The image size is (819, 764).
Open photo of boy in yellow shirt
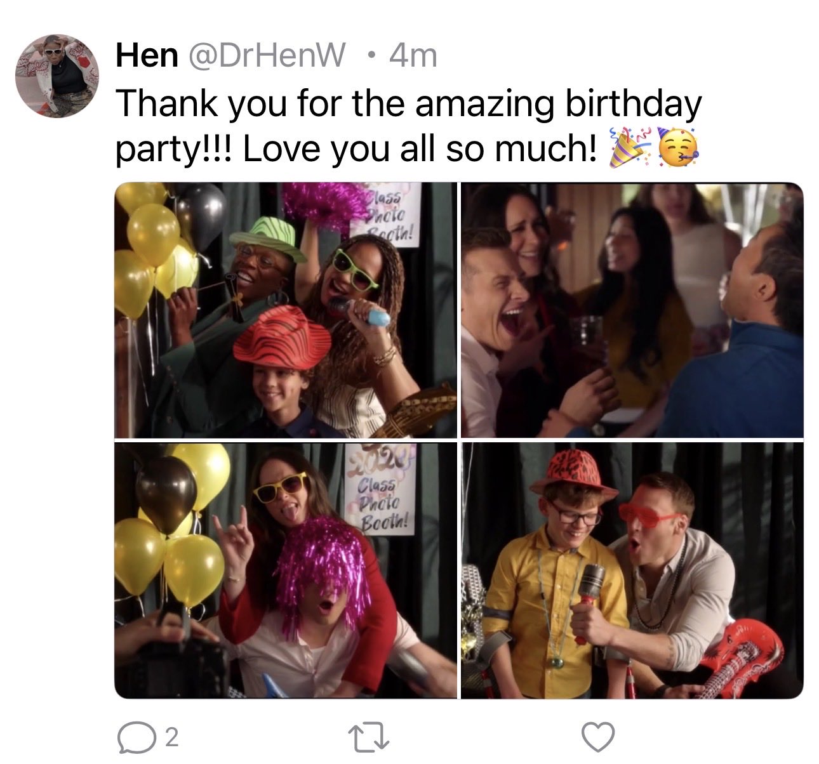click(632, 570)
